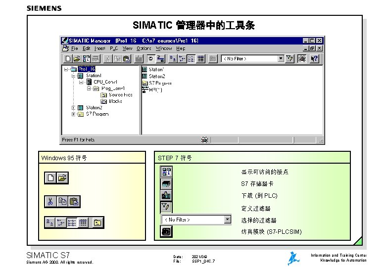Select Station1 in the left tree
Screen dimensions: 386x267
coord(94,76)
